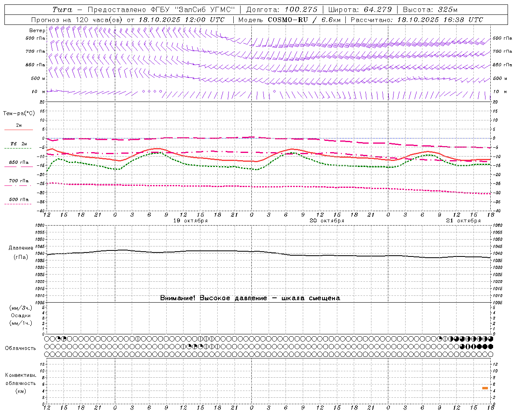
Task: Click the "Рассчитано: 18.10.2025 16:38 UTC" timestamp
Action: pyautogui.click(x=417, y=20)
